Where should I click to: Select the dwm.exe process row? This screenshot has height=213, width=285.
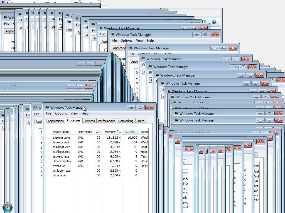[100, 166]
